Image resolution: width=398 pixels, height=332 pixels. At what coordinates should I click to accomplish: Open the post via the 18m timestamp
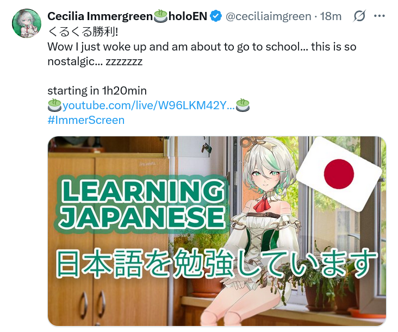[331, 16]
